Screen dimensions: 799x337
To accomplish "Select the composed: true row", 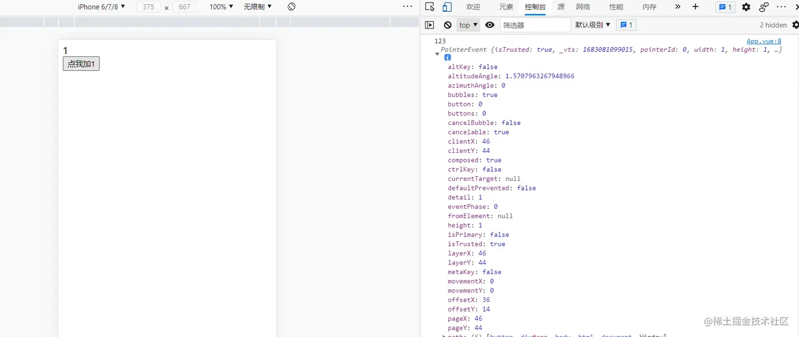I will (x=475, y=160).
